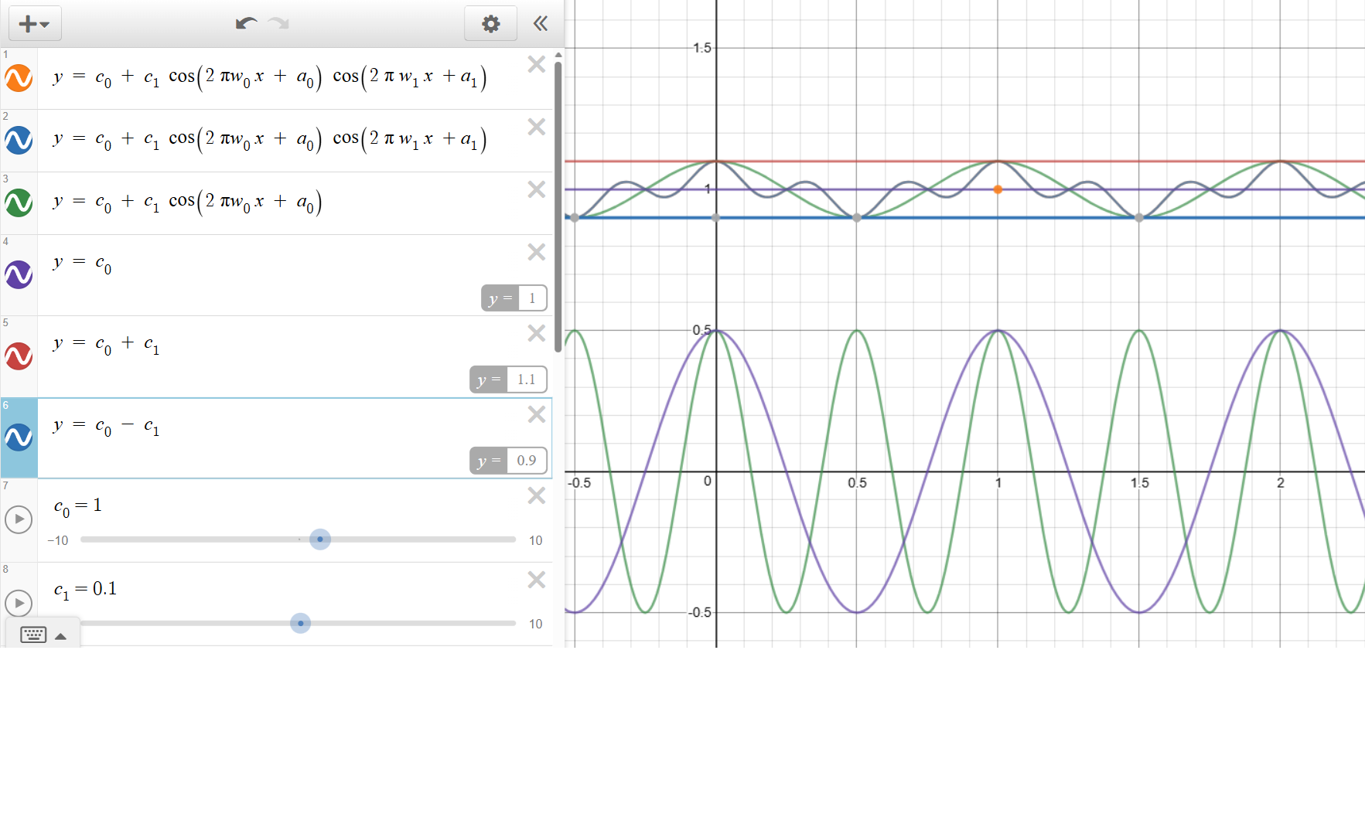Show the on-screen keyboard

(x=34, y=635)
